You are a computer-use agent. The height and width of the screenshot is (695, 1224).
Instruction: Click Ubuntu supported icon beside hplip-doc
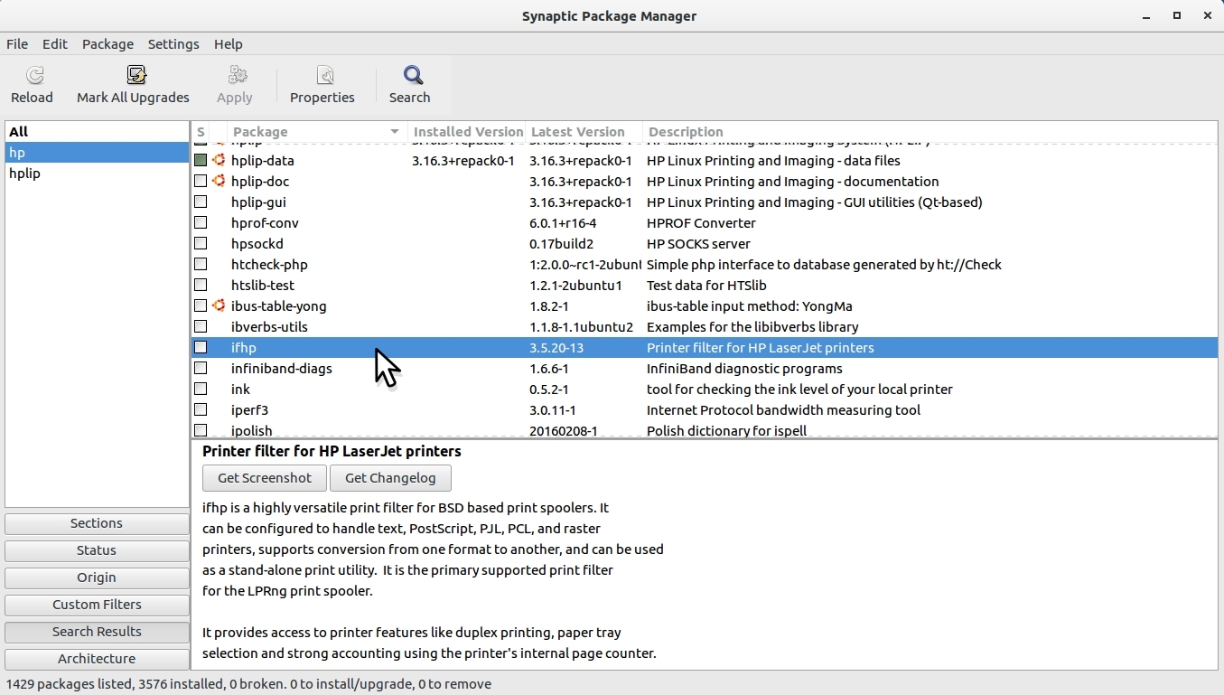point(219,181)
